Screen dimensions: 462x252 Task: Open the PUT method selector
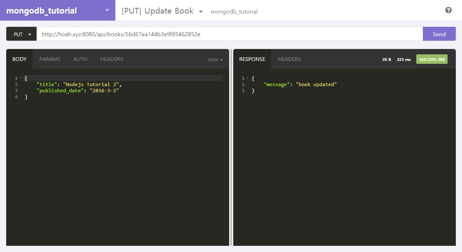tap(21, 34)
